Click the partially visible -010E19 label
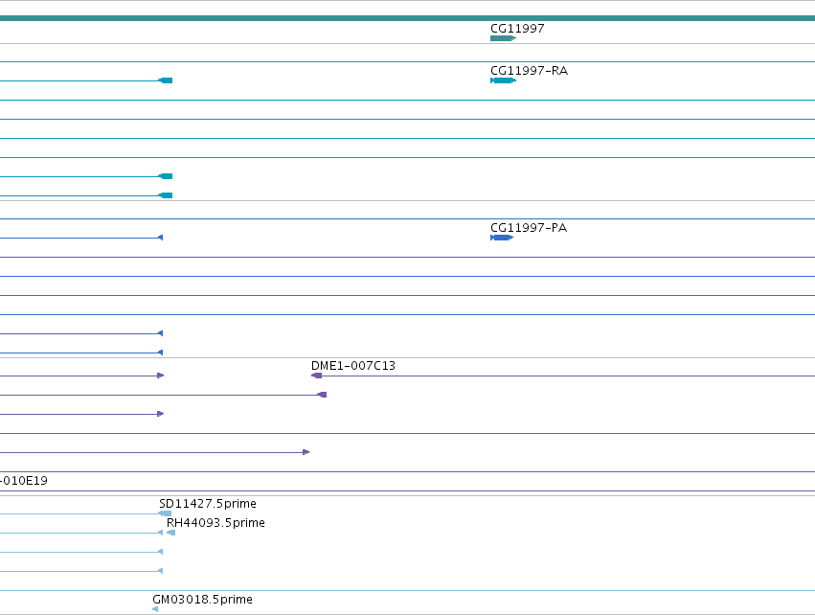 [x=24, y=480]
